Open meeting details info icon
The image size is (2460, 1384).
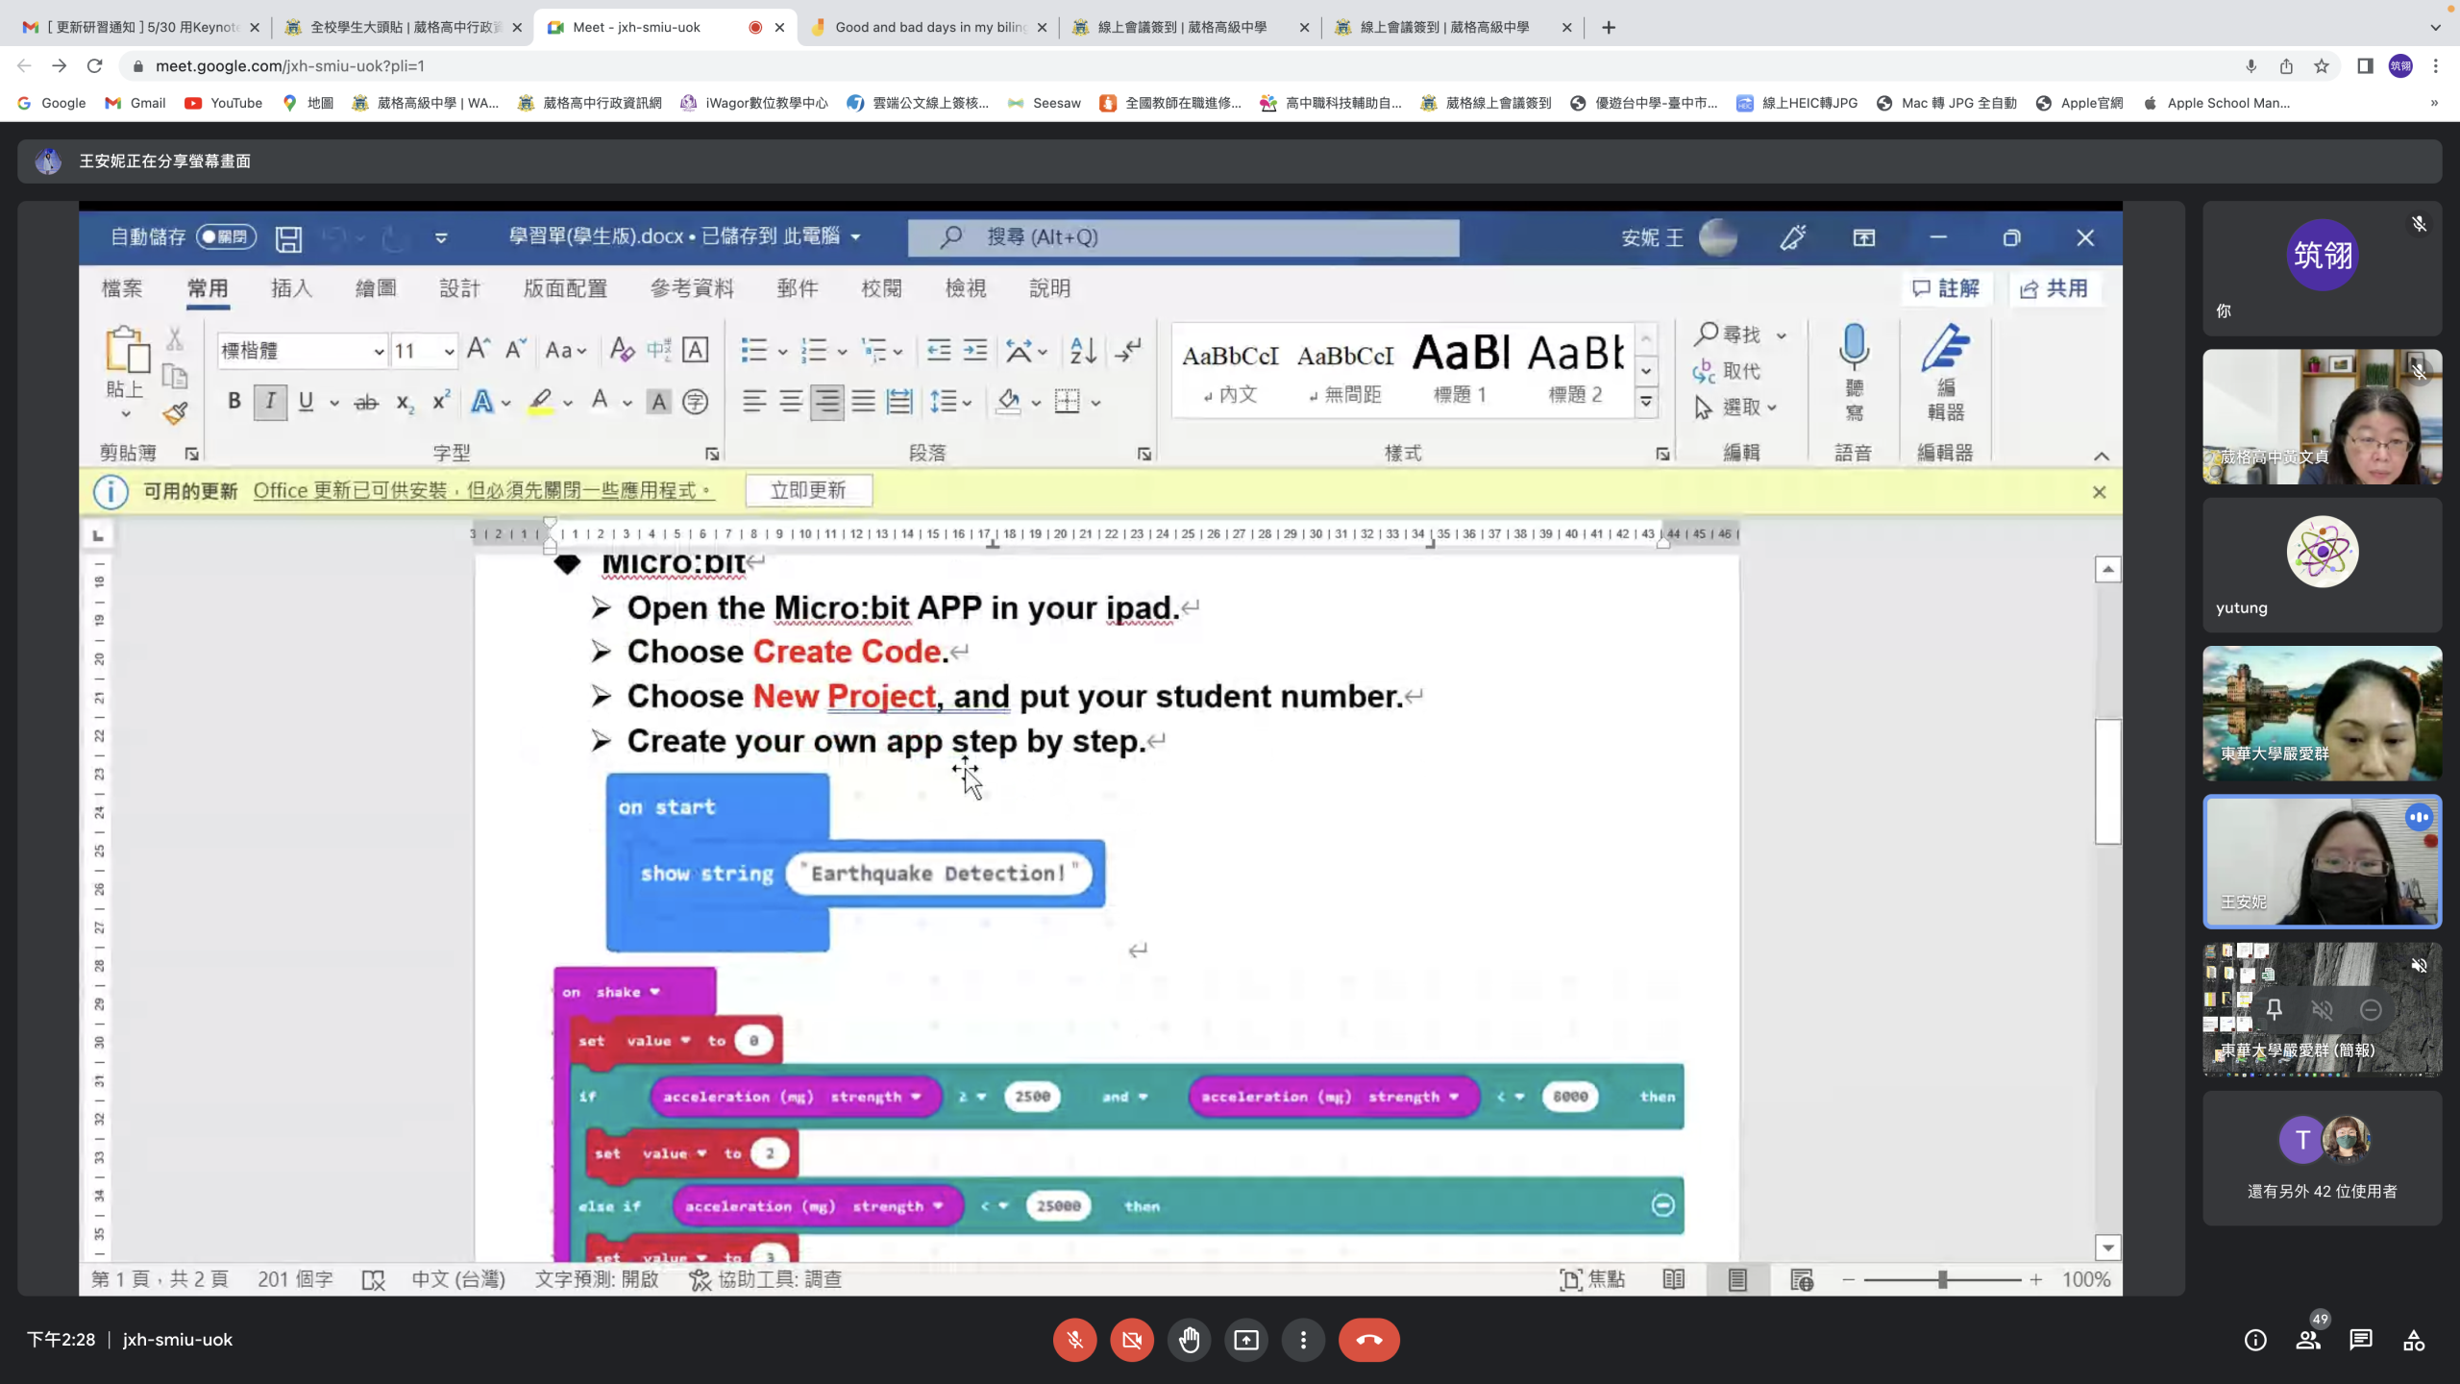point(2255,1340)
